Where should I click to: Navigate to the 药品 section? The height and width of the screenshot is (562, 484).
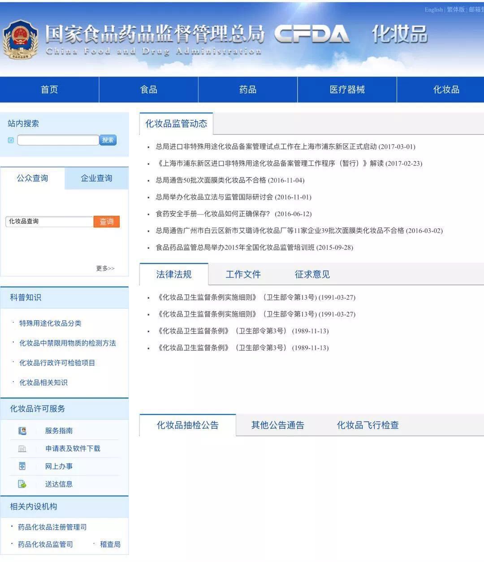(x=247, y=90)
